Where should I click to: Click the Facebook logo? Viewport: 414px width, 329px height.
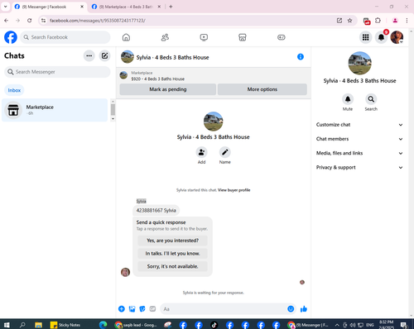click(11, 37)
